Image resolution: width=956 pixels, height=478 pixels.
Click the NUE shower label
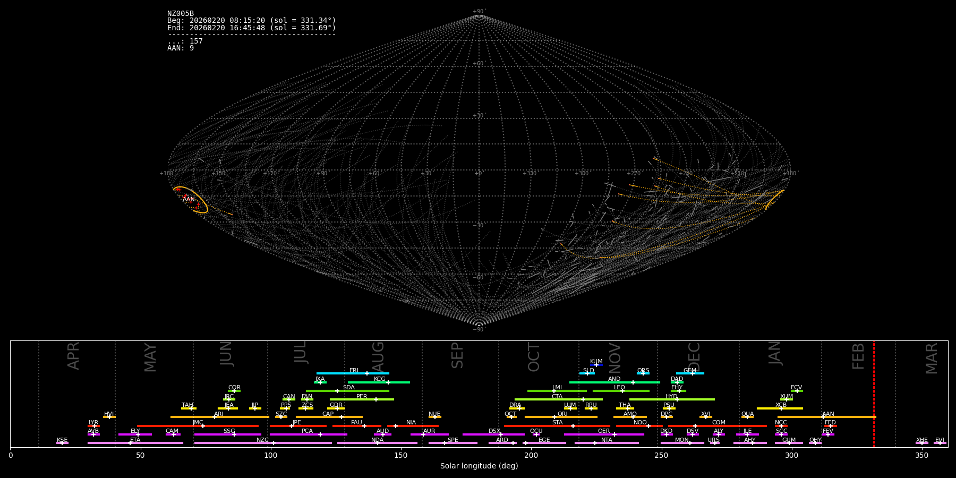[434, 414]
